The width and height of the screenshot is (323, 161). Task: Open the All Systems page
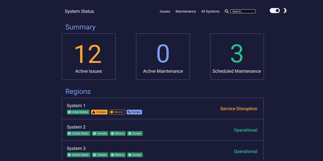click(210, 11)
